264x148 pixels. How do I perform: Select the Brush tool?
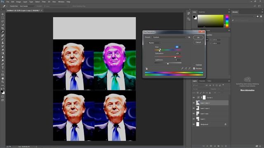click(x=2, y=39)
